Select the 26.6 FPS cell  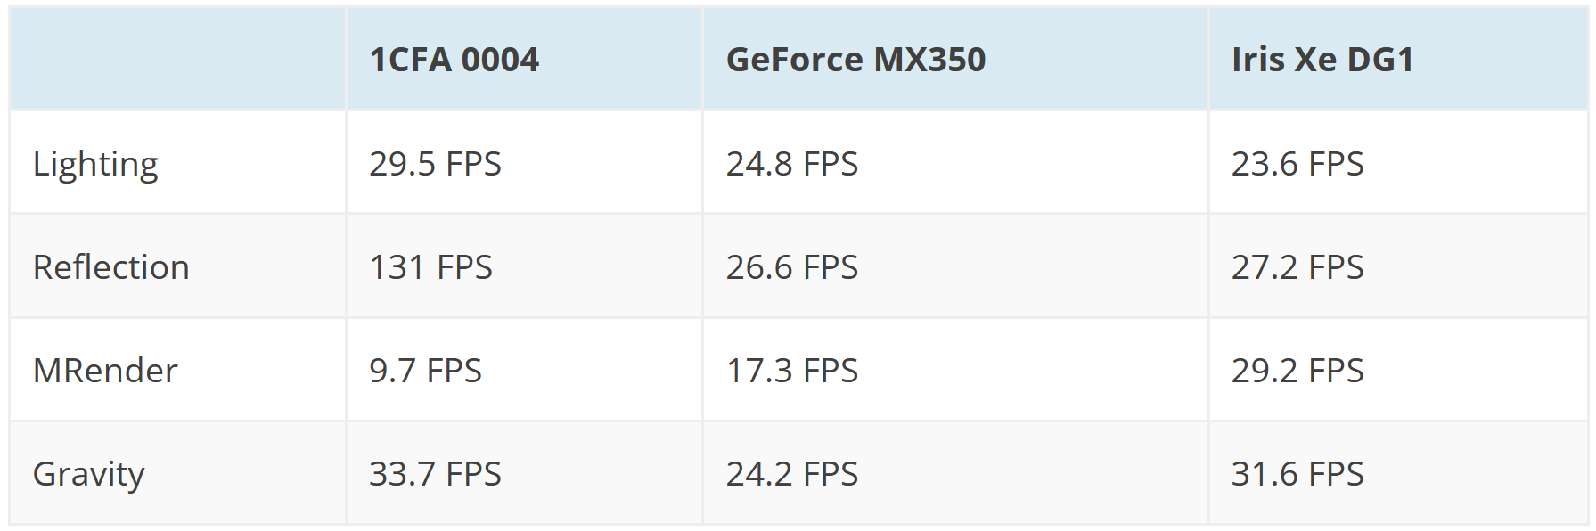(x=791, y=267)
